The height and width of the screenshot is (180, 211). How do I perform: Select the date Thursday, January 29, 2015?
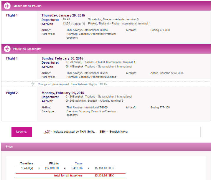(x=63, y=15)
